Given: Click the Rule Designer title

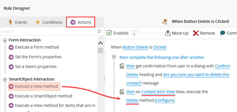Looking at the screenshot, I should (17, 8).
